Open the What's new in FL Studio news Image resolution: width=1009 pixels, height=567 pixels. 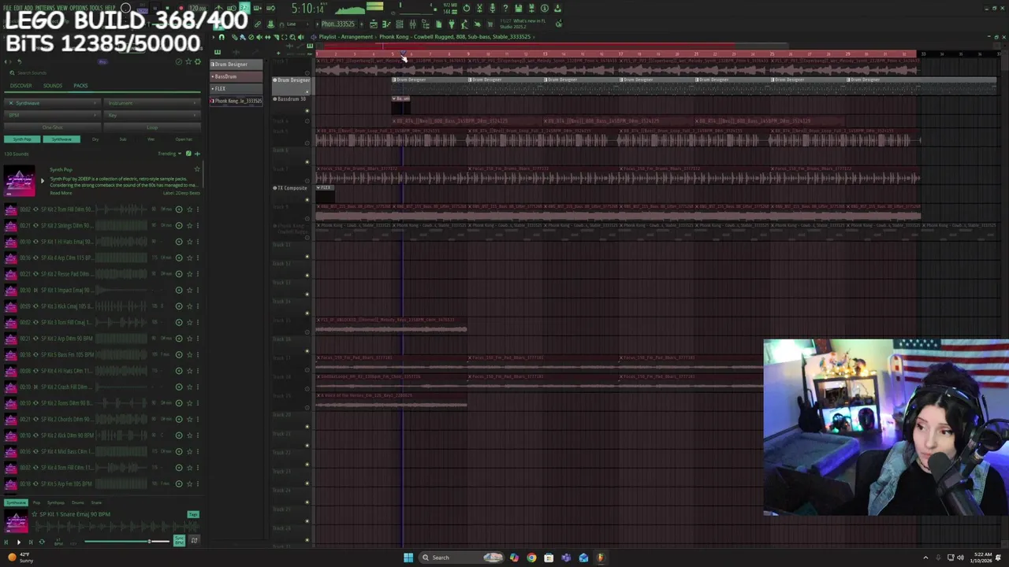[522, 24]
